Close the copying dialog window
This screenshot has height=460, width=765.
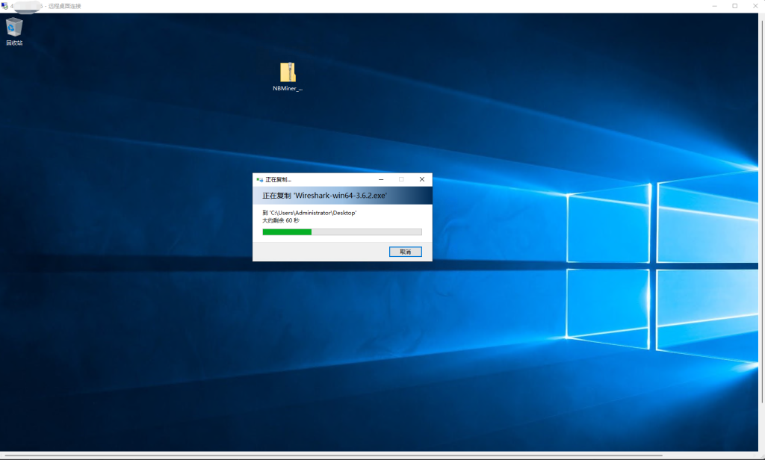422,179
